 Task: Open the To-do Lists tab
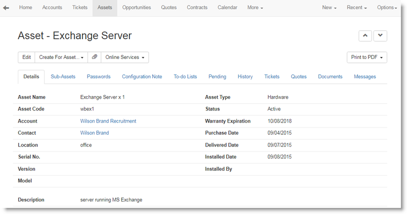[185, 77]
